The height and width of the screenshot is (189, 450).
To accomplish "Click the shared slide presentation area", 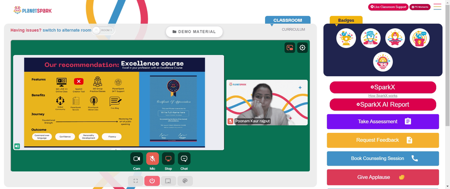I will (x=118, y=102).
